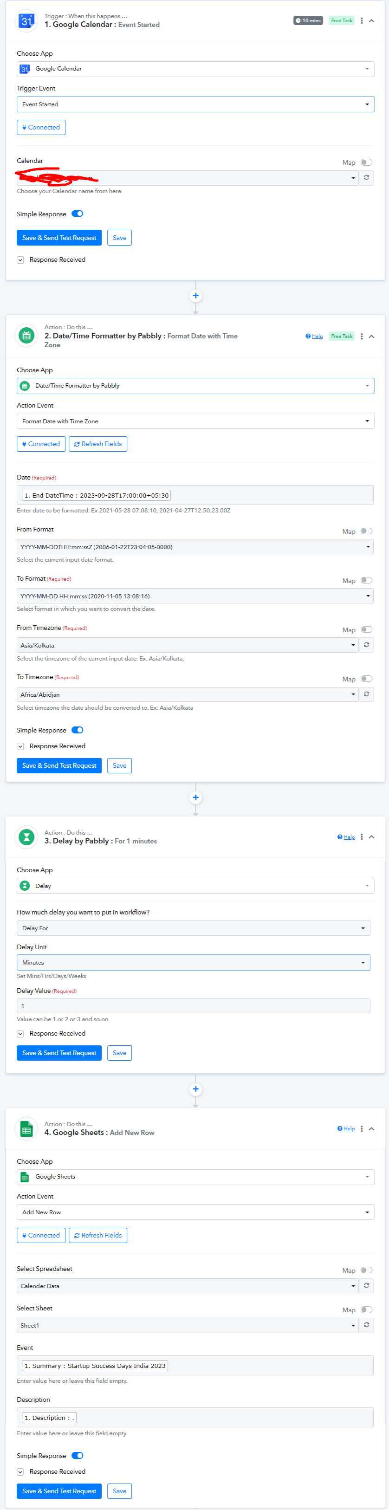Toggle the Map switch for From Format
Screen dimensions: 389x1510
pos(366,531)
